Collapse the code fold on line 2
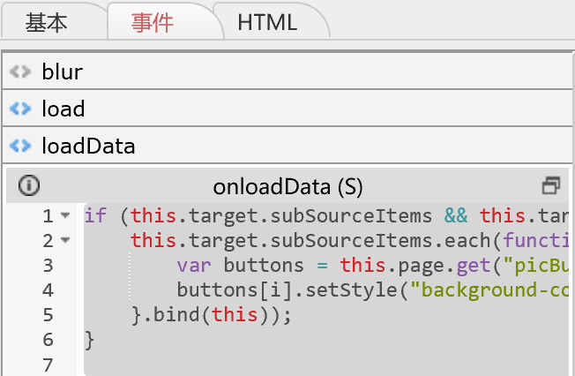The width and height of the screenshot is (575, 376). pos(66,240)
